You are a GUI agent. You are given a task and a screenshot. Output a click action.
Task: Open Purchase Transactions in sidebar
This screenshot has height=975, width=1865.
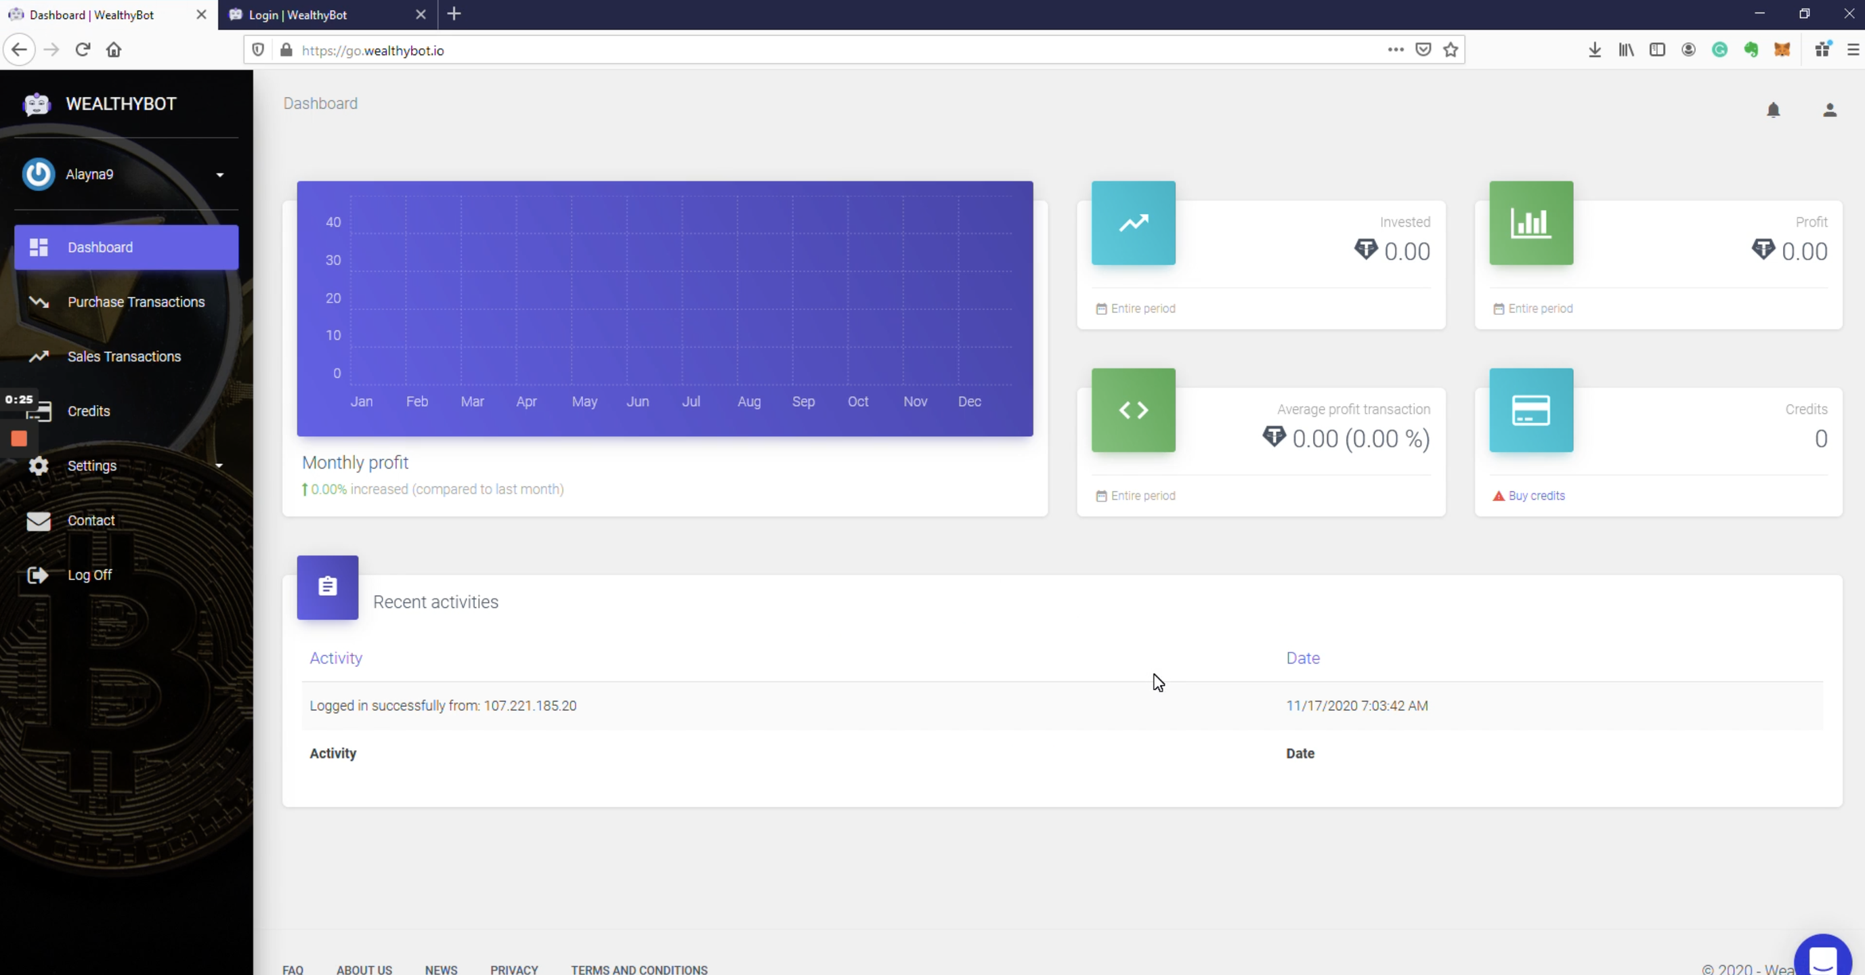(135, 302)
